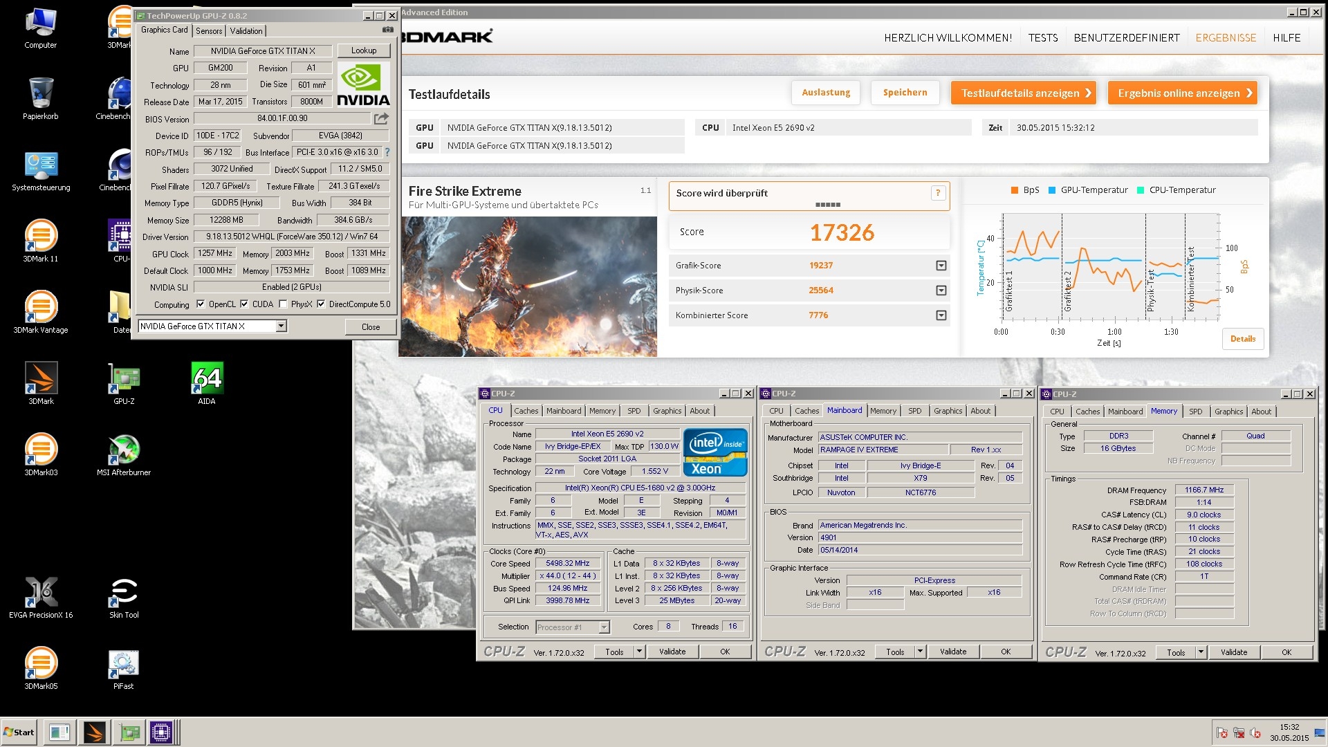The width and height of the screenshot is (1328, 747).
Task: Click the BIOS version share icon in GPU-Z
Action: point(381,119)
